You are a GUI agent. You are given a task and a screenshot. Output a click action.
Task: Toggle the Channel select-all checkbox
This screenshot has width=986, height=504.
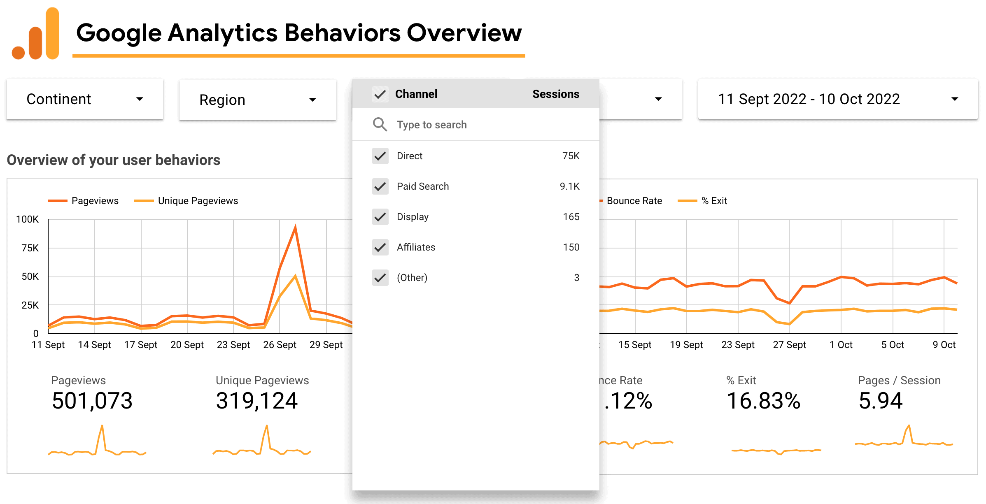click(380, 94)
